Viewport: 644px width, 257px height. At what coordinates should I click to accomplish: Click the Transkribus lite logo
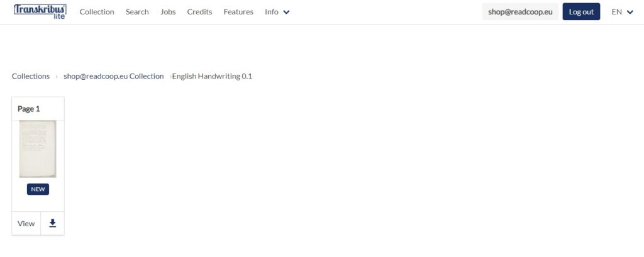click(40, 11)
